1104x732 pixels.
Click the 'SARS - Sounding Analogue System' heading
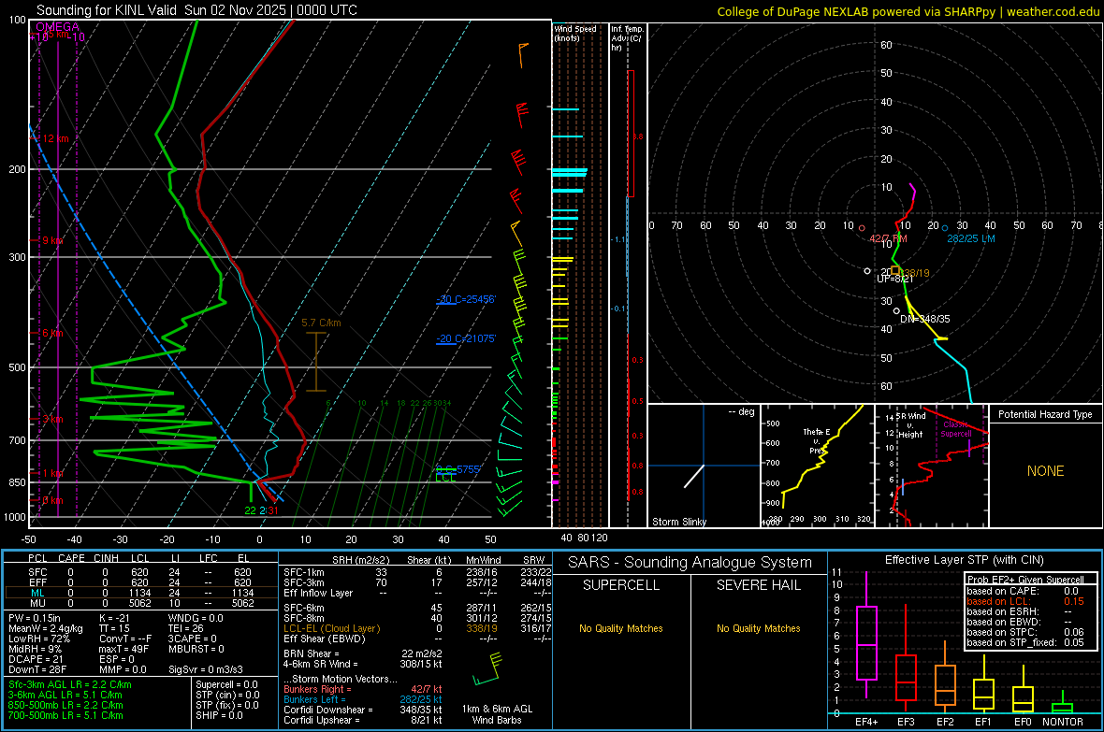click(690, 563)
